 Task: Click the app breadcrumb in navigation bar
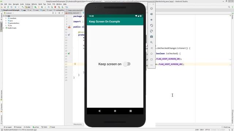23,10
